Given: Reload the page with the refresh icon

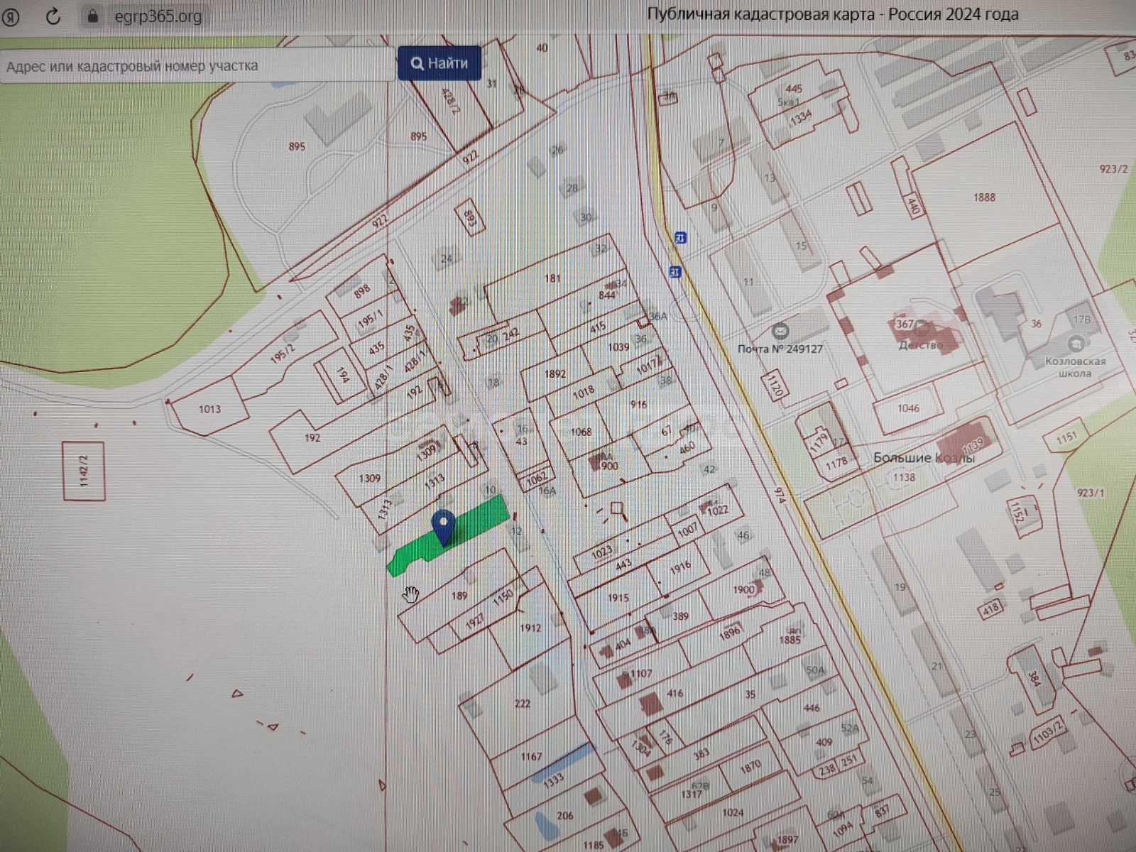Looking at the screenshot, I should (53, 16).
